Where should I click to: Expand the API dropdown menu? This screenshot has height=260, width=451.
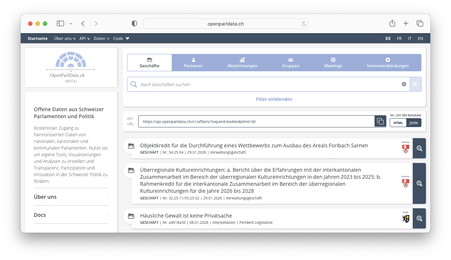tap(85, 38)
